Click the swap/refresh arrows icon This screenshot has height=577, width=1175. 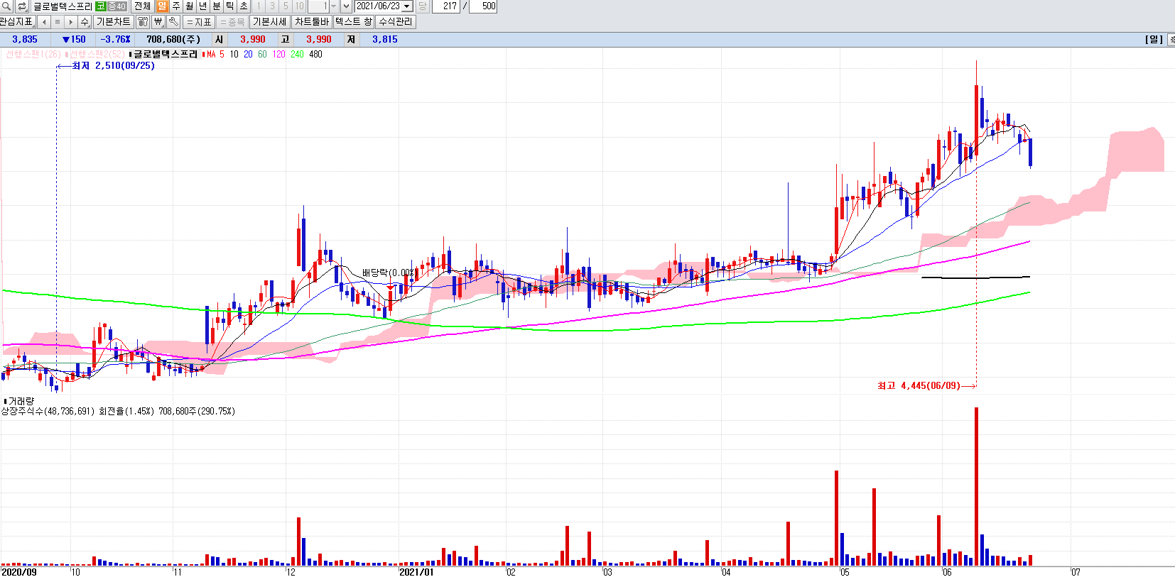22,6
